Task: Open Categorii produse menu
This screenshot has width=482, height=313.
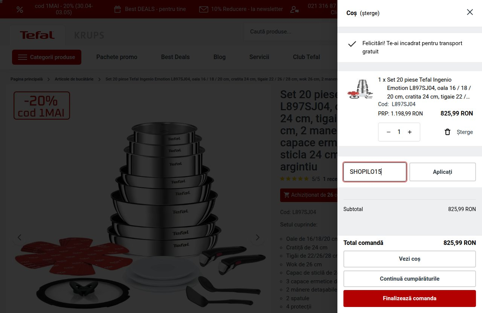Action: 47,57
